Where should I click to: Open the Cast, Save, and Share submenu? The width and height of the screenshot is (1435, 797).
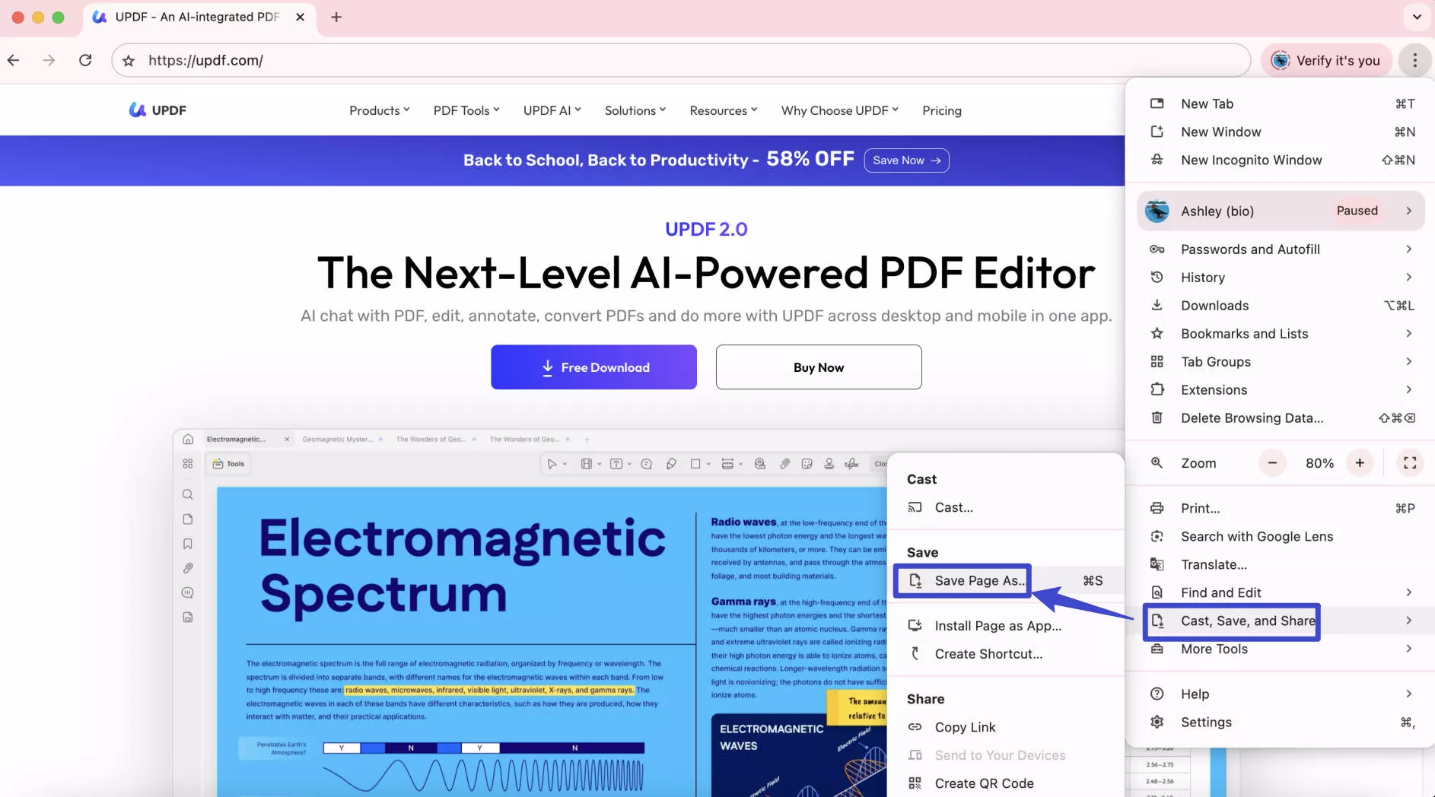pyautogui.click(x=1247, y=621)
